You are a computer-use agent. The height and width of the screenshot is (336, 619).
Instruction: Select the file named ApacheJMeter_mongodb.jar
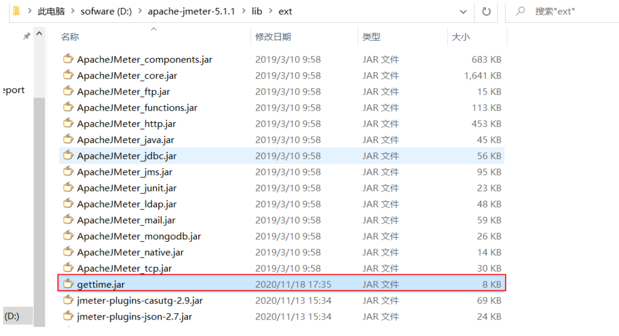pos(139,236)
